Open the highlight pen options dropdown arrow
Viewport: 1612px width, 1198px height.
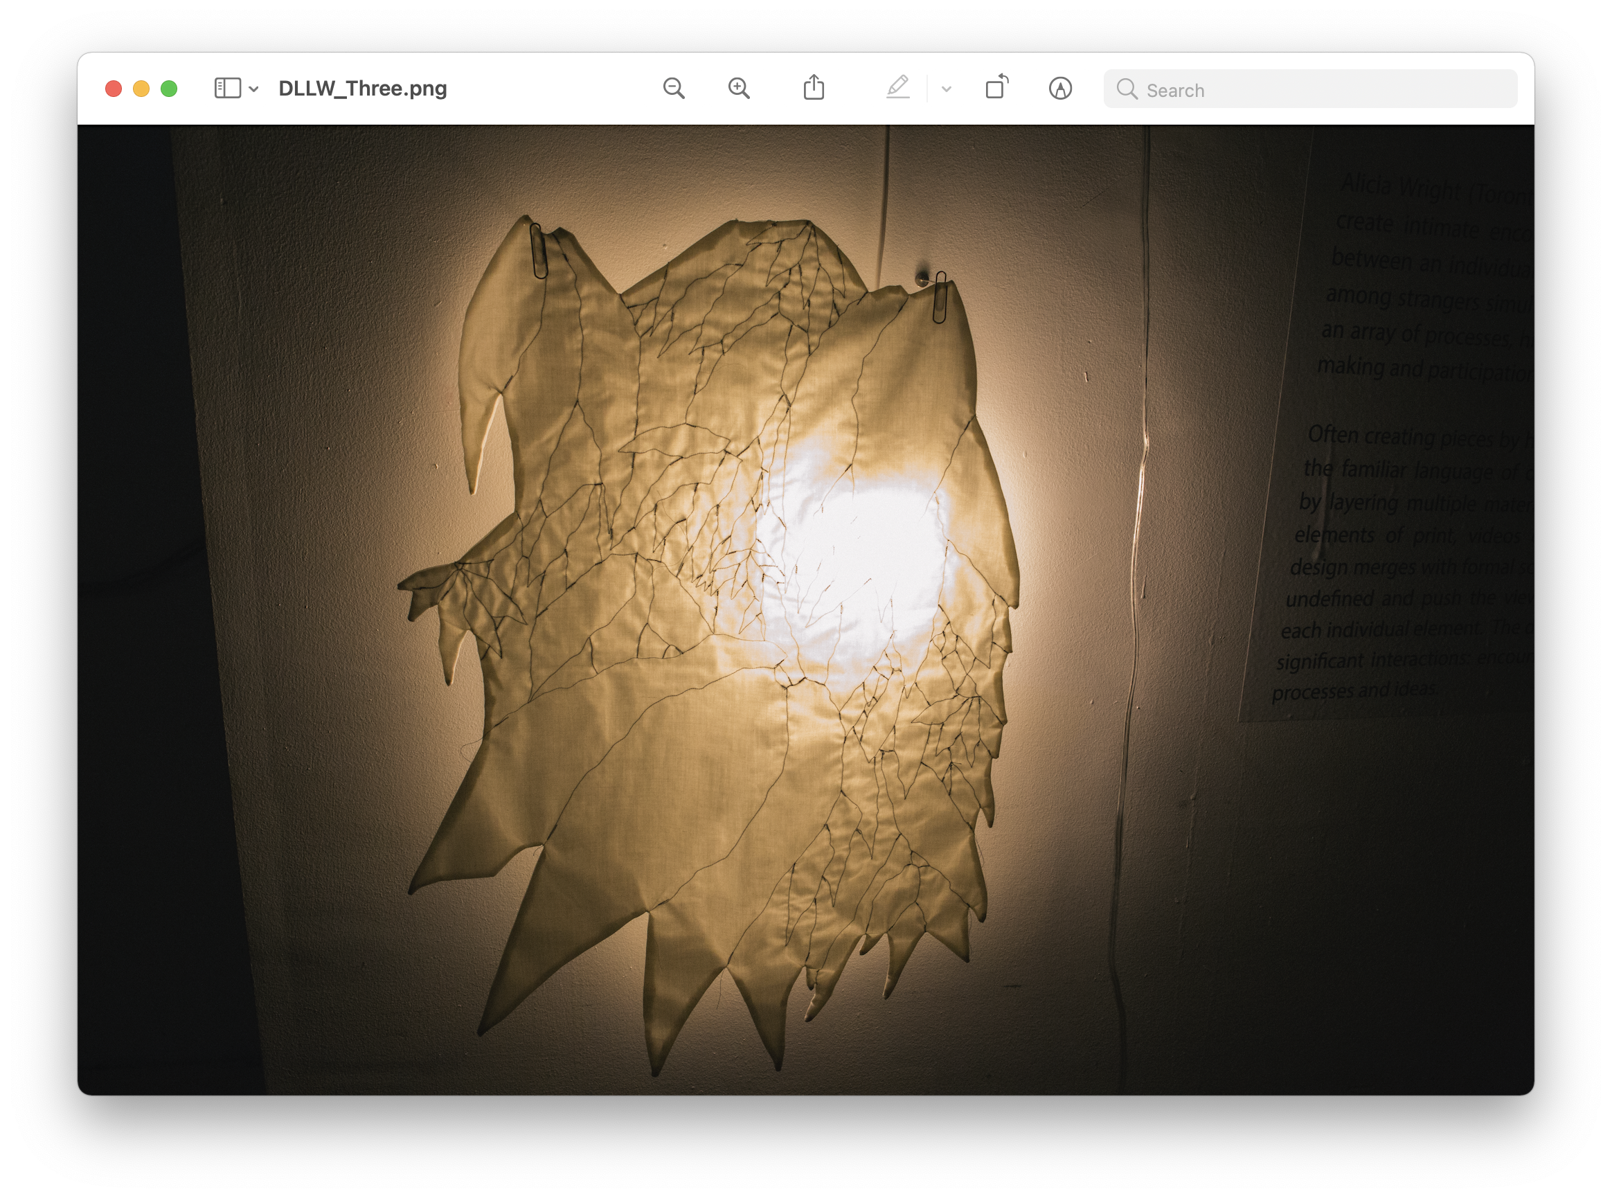pyautogui.click(x=947, y=89)
